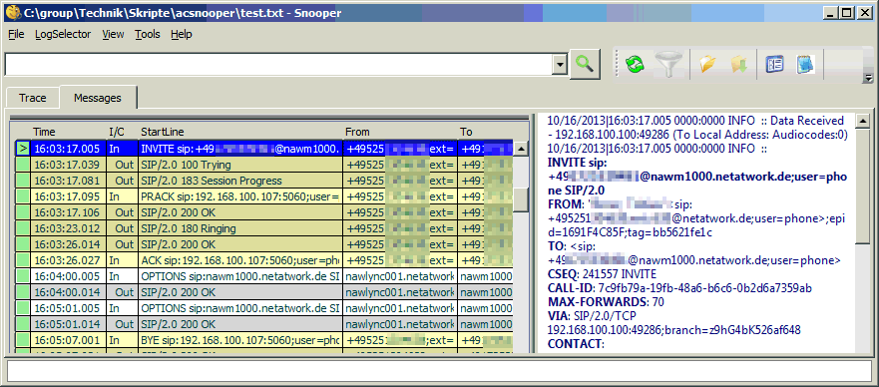The width and height of the screenshot is (879, 387).
Task: Click the folder with green arrow icon
Action: coord(739,65)
